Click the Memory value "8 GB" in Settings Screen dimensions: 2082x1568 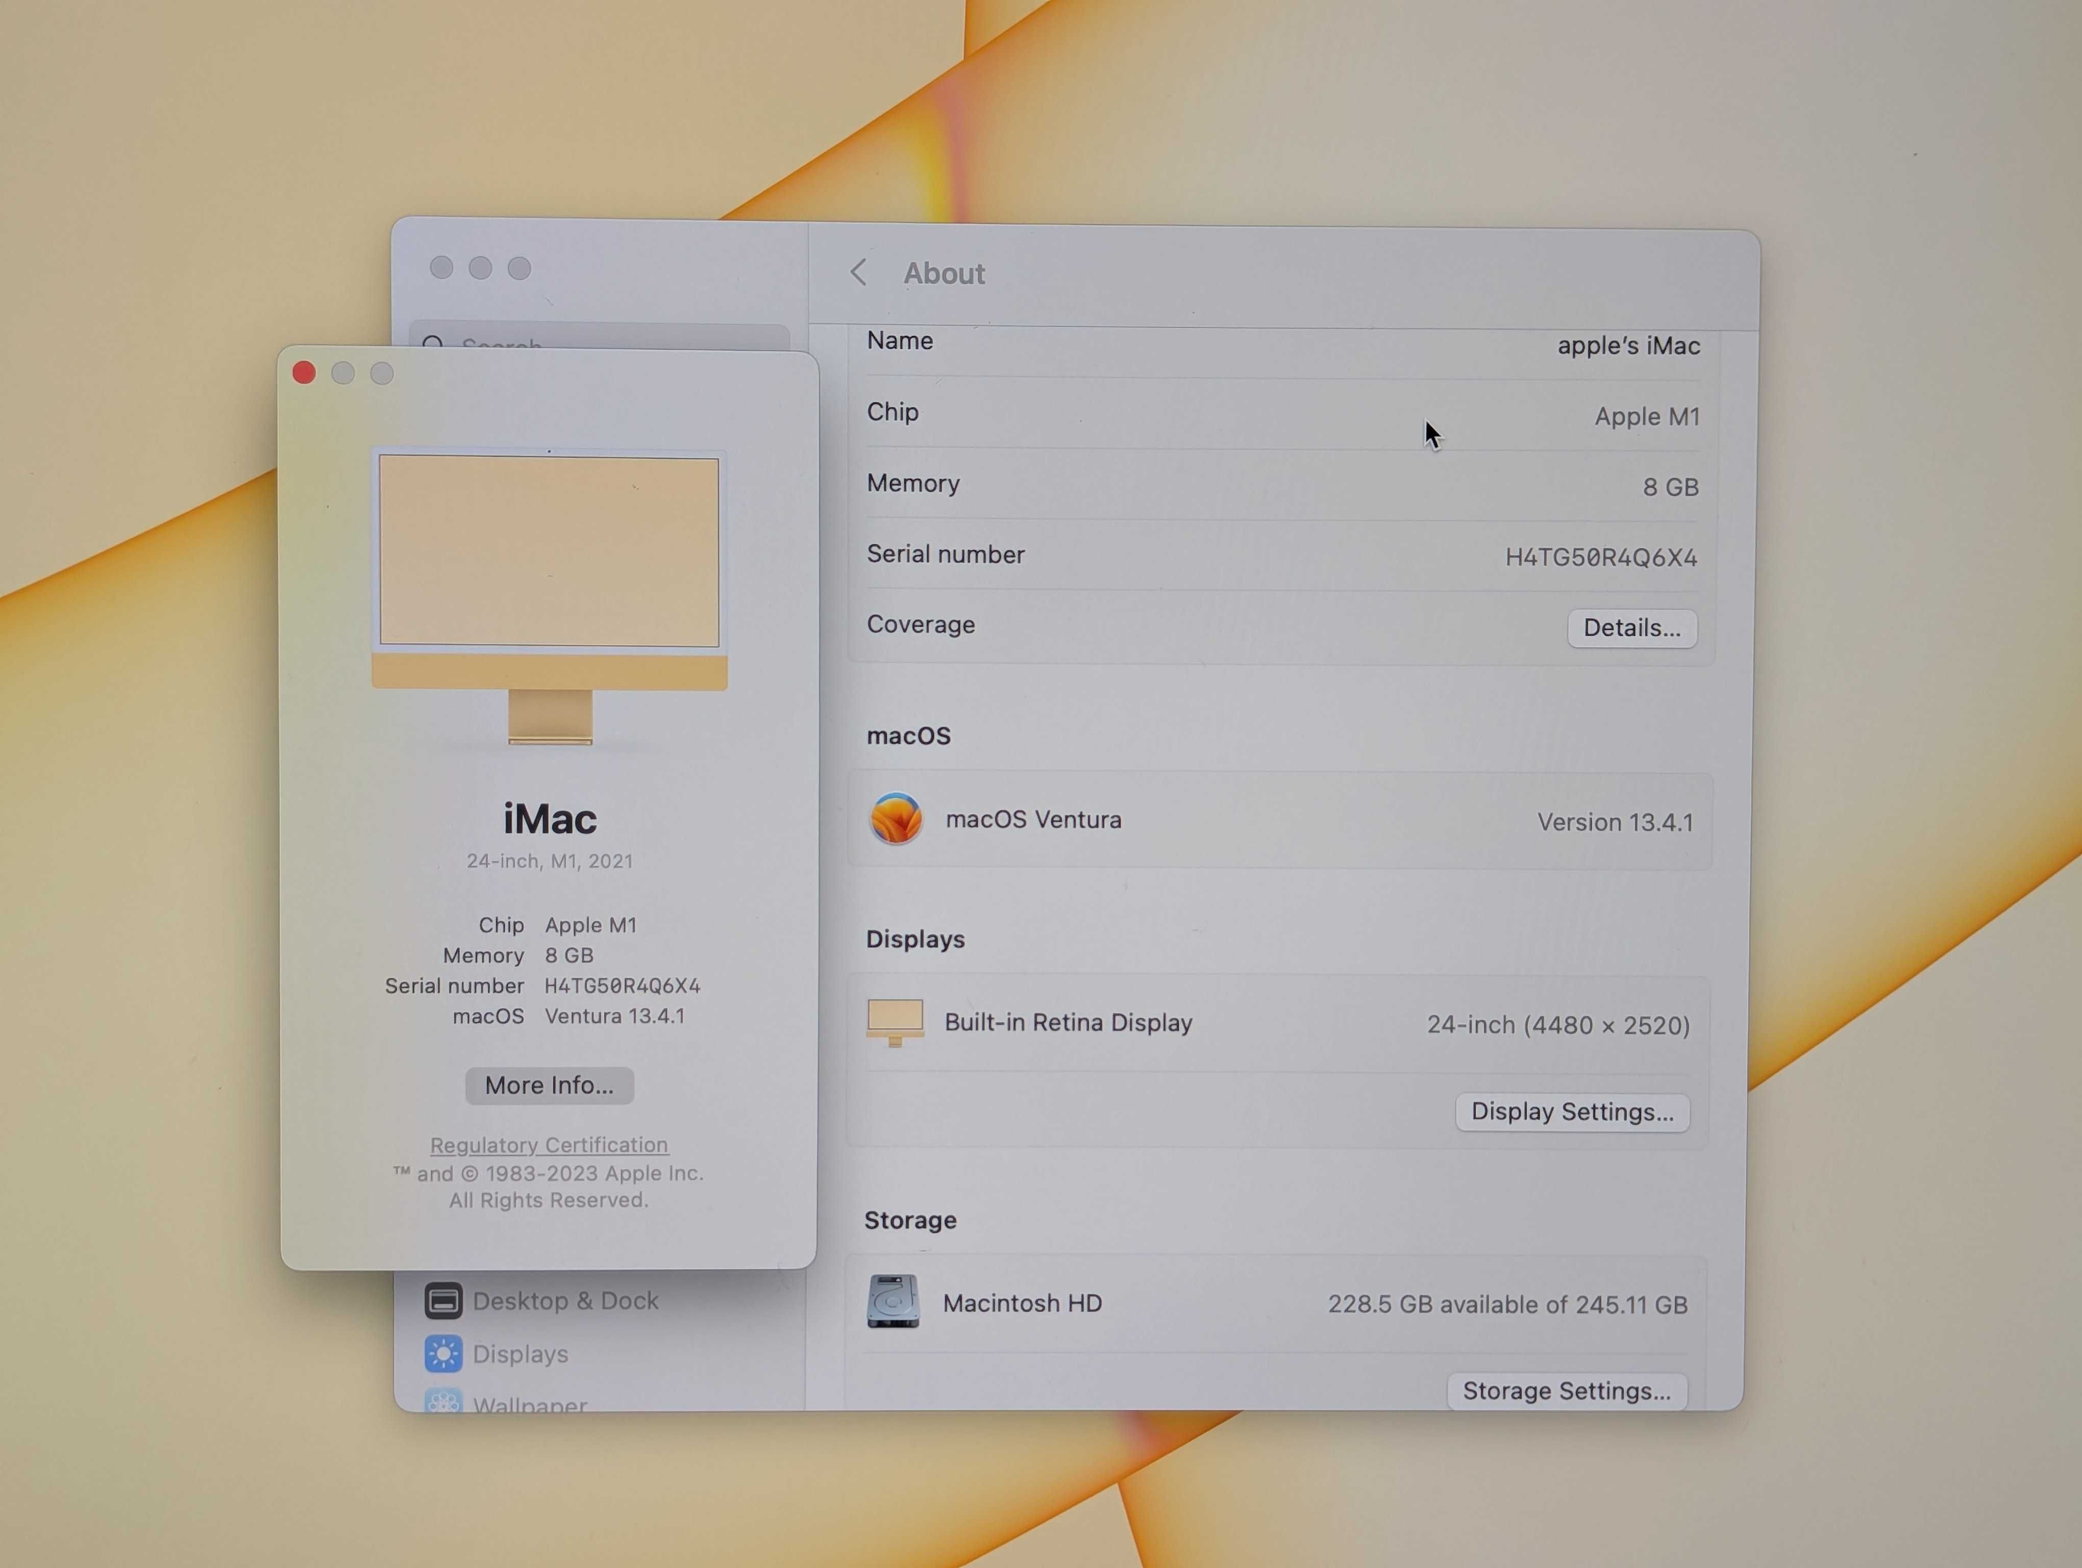pyautogui.click(x=1671, y=486)
